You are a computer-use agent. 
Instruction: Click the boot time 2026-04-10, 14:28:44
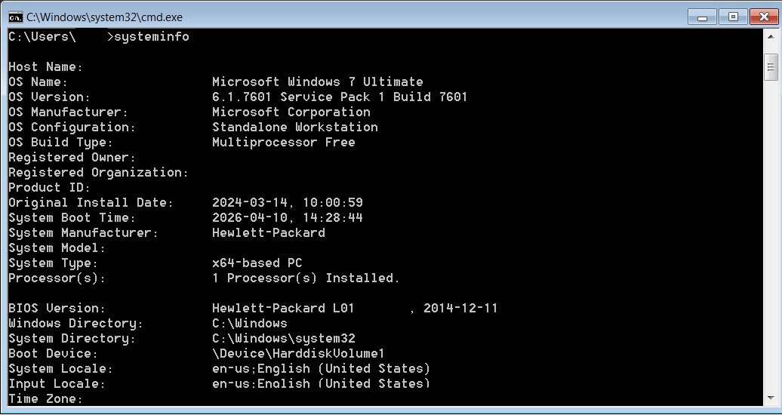pyautogui.click(x=288, y=217)
